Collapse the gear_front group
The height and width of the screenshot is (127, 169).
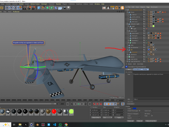127,31
